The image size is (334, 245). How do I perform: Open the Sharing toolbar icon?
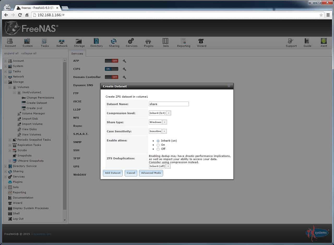coord(114,43)
